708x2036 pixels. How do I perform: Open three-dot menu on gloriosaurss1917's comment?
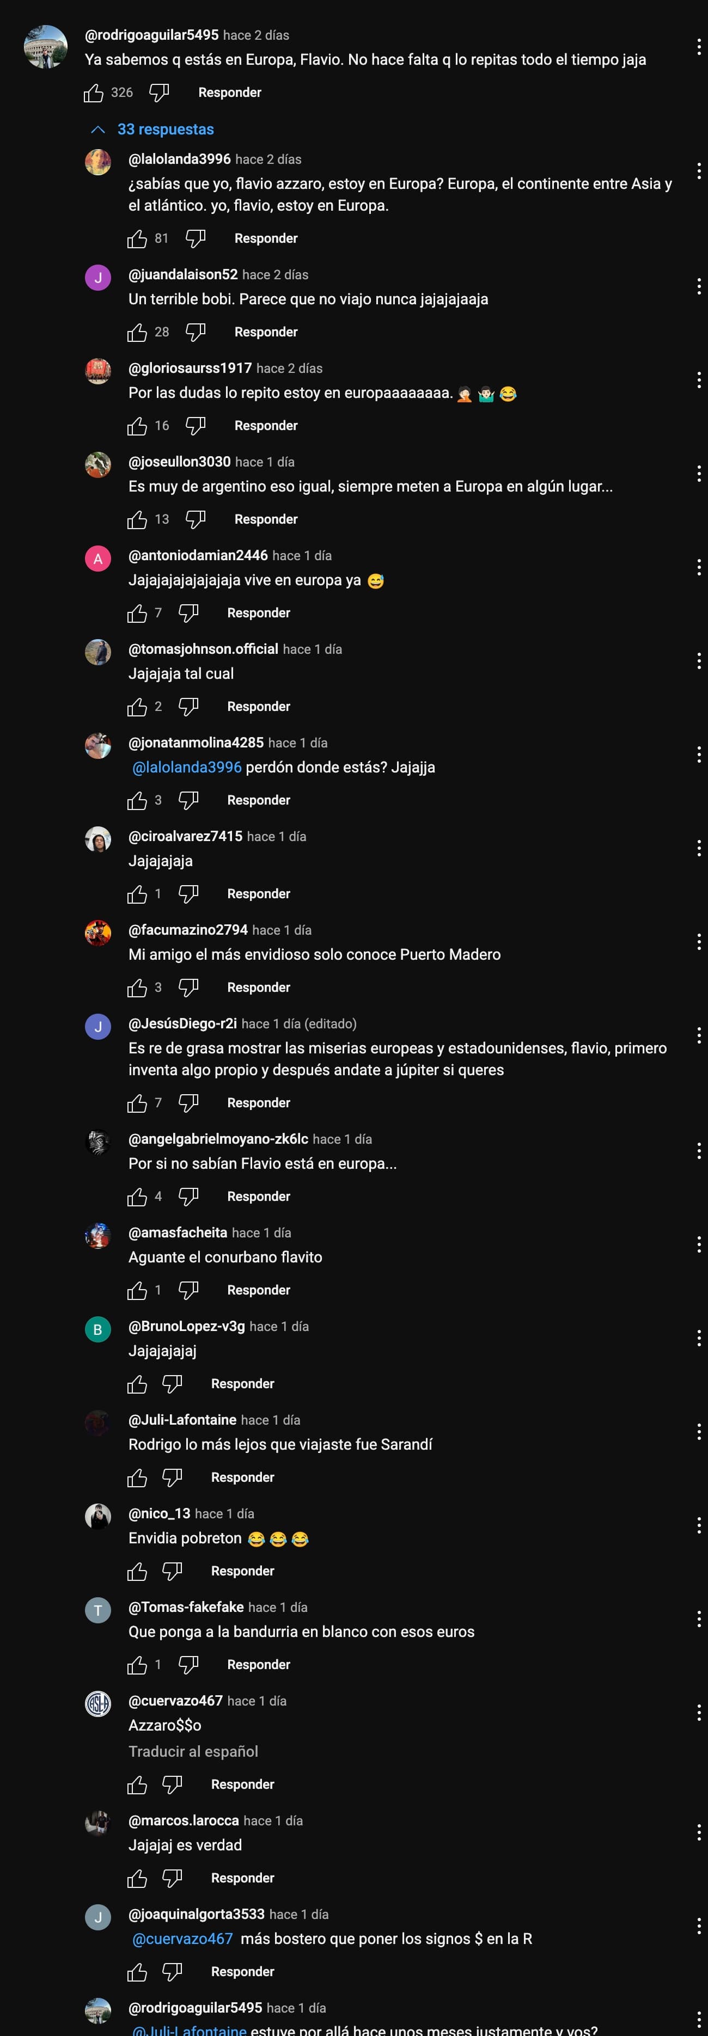pos(699,380)
